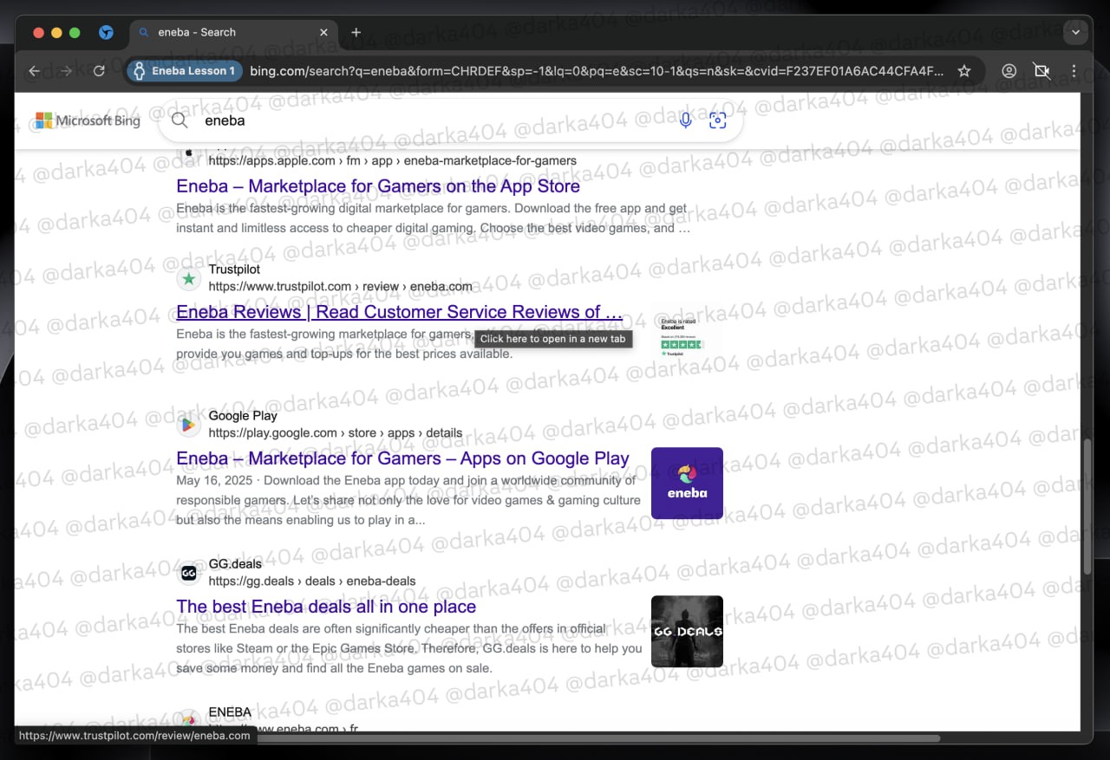Open the account profile icon in toolbar
The width and height of the screenshot is (1110, 760).
(x=1009, y=71)
